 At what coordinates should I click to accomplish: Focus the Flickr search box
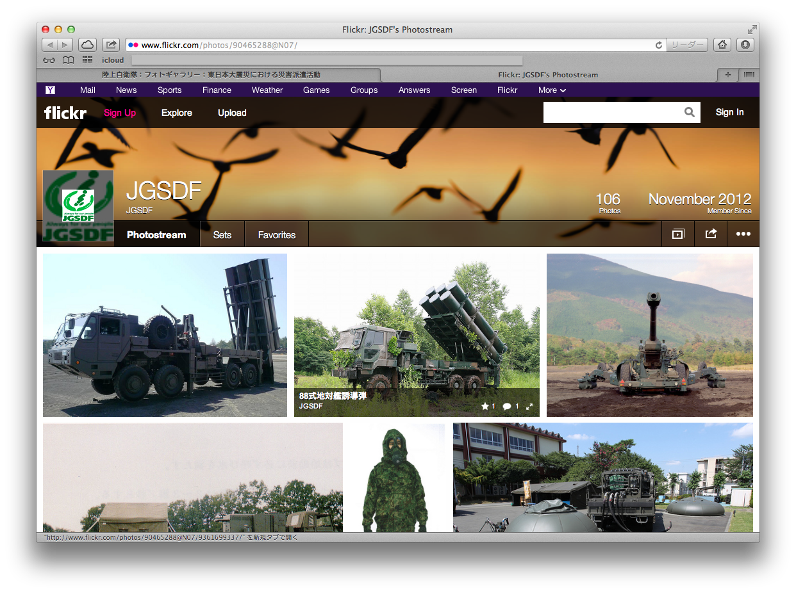[x=613, y=112]
